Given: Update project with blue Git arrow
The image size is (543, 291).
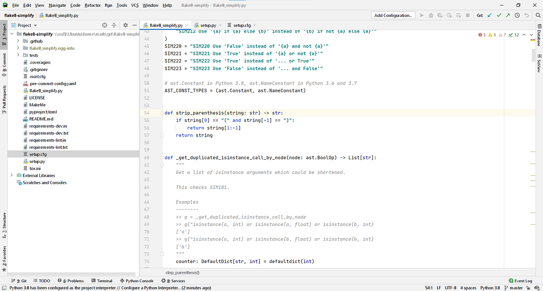Looking at the screenshot, I should click(x=490, y=15).
